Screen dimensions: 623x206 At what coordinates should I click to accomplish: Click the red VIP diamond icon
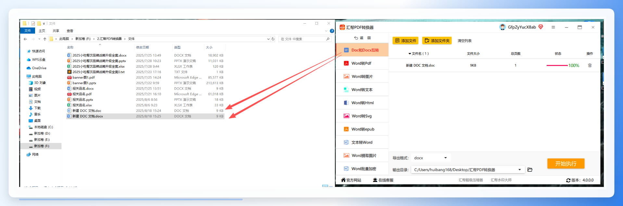click(541, 27)
